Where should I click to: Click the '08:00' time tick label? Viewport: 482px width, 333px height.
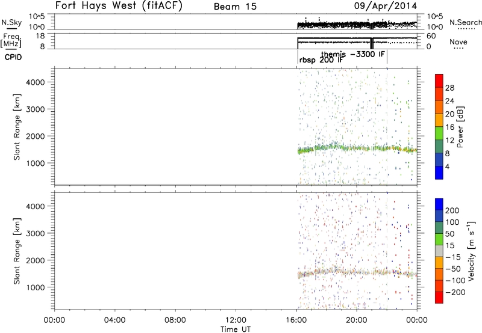(x=175, y=320)
